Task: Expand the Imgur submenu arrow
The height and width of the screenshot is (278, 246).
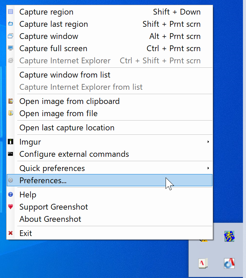Action: (208, 142)
